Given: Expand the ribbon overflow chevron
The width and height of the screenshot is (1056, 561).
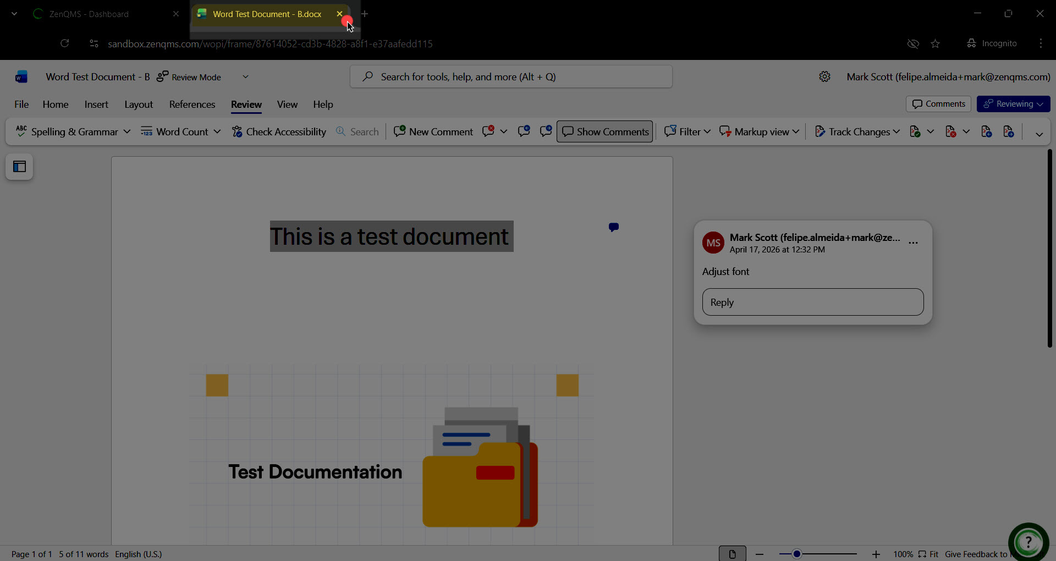Looking at the screenshot, I should tap(1039, 134).
